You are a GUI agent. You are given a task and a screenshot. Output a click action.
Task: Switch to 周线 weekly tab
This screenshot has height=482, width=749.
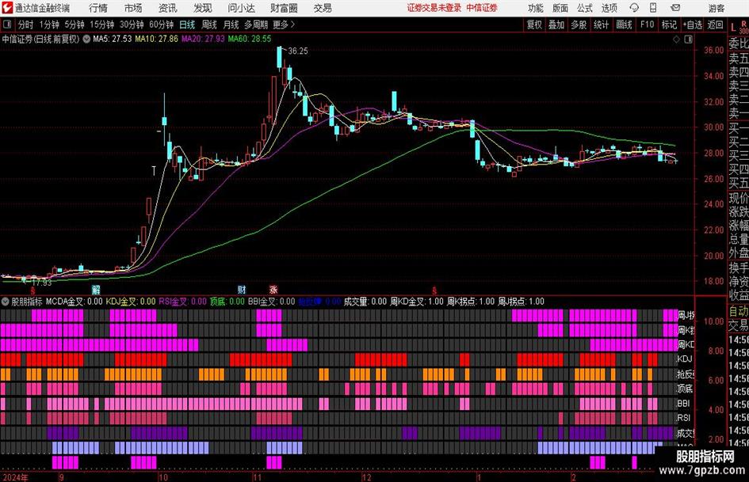click(x=208, y=25)
